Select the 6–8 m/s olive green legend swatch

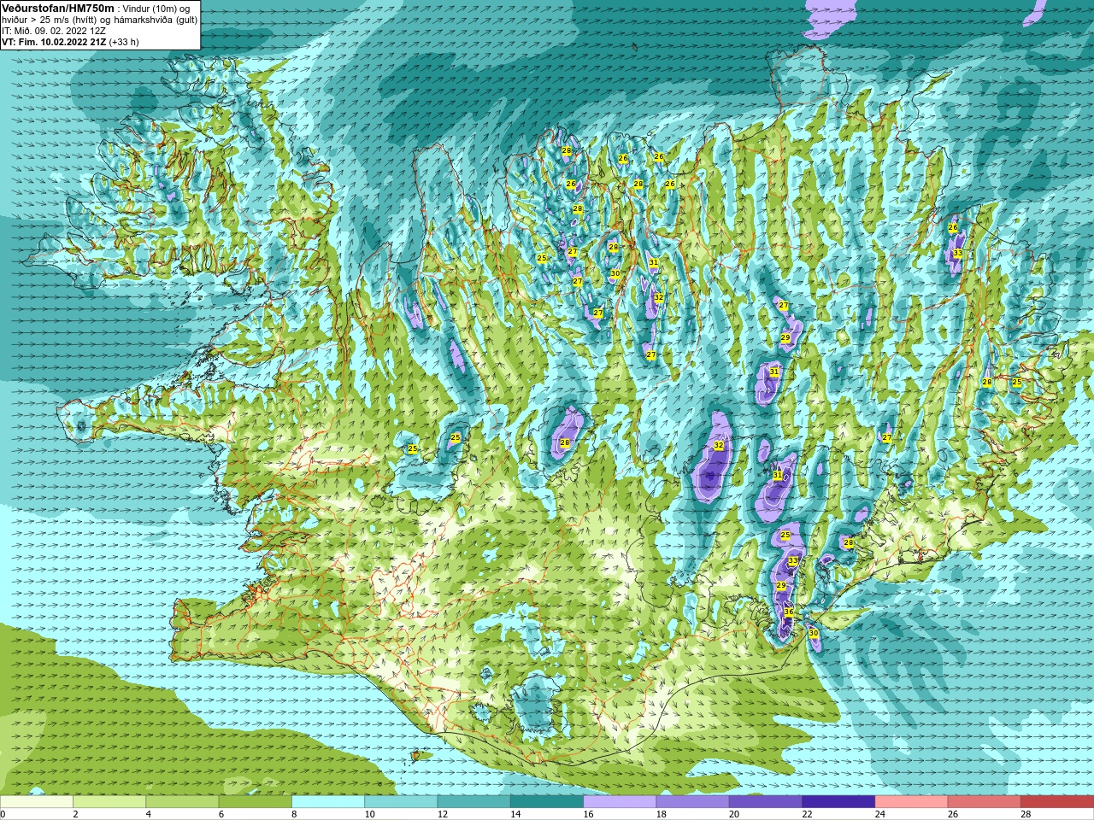255,801
